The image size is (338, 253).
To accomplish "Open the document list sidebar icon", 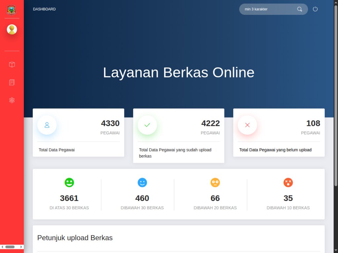I will tap(12, 82).
